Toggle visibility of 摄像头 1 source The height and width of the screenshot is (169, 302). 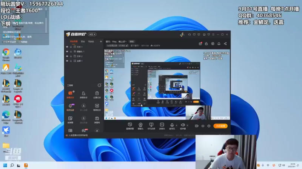67,51
